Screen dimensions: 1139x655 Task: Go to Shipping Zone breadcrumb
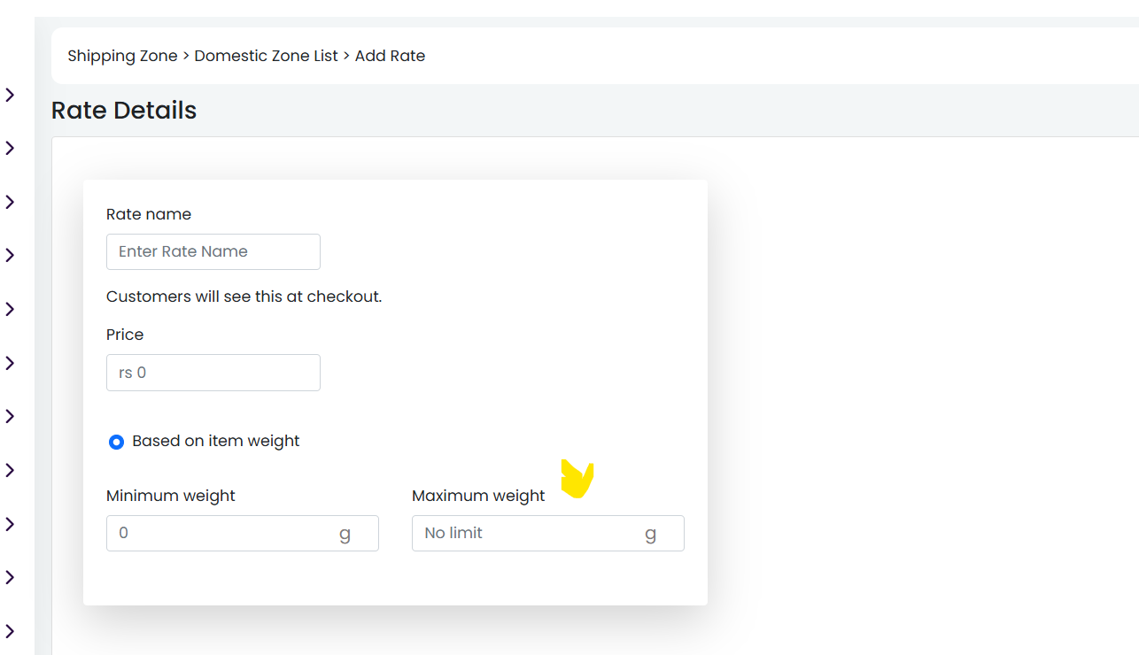coord(122,56)
